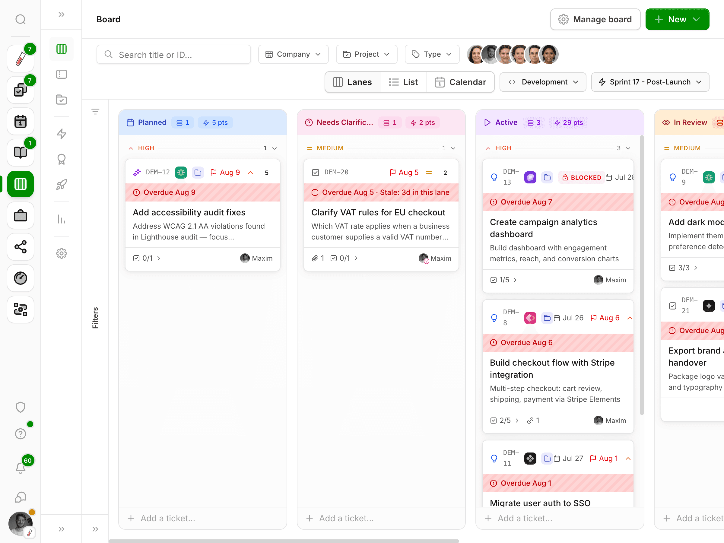Viewport: 724px width, 543px height.
Task: Collapse the HIGH priority group in Planned
Action: pos(275,148)
